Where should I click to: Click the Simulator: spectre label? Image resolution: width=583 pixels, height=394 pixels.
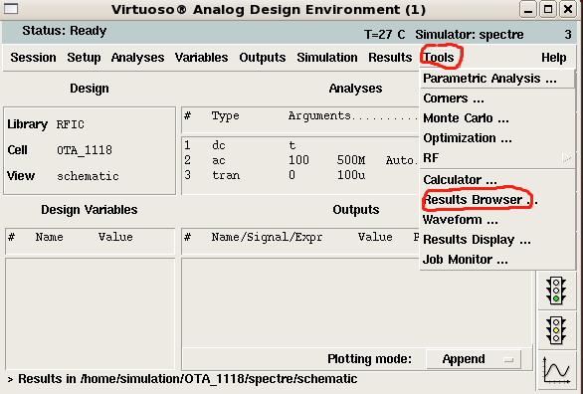click(470, 35)
